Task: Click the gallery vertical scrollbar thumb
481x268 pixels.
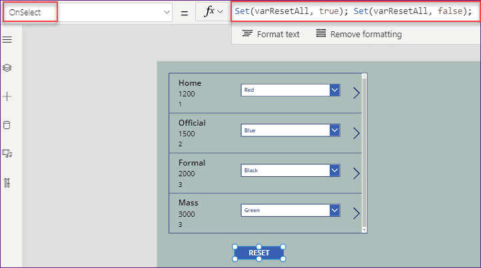Action: point(364,152)
